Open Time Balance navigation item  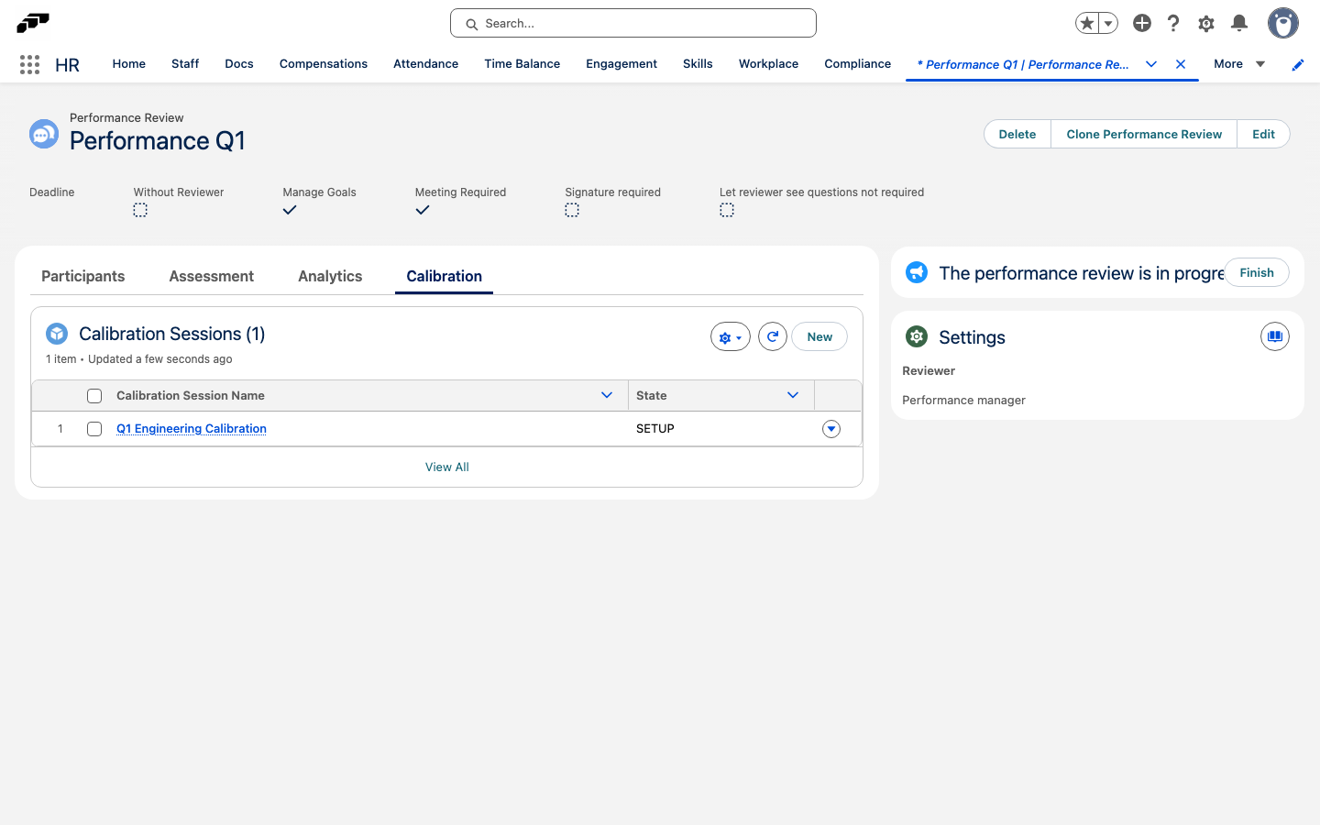(x=522, y=64)
